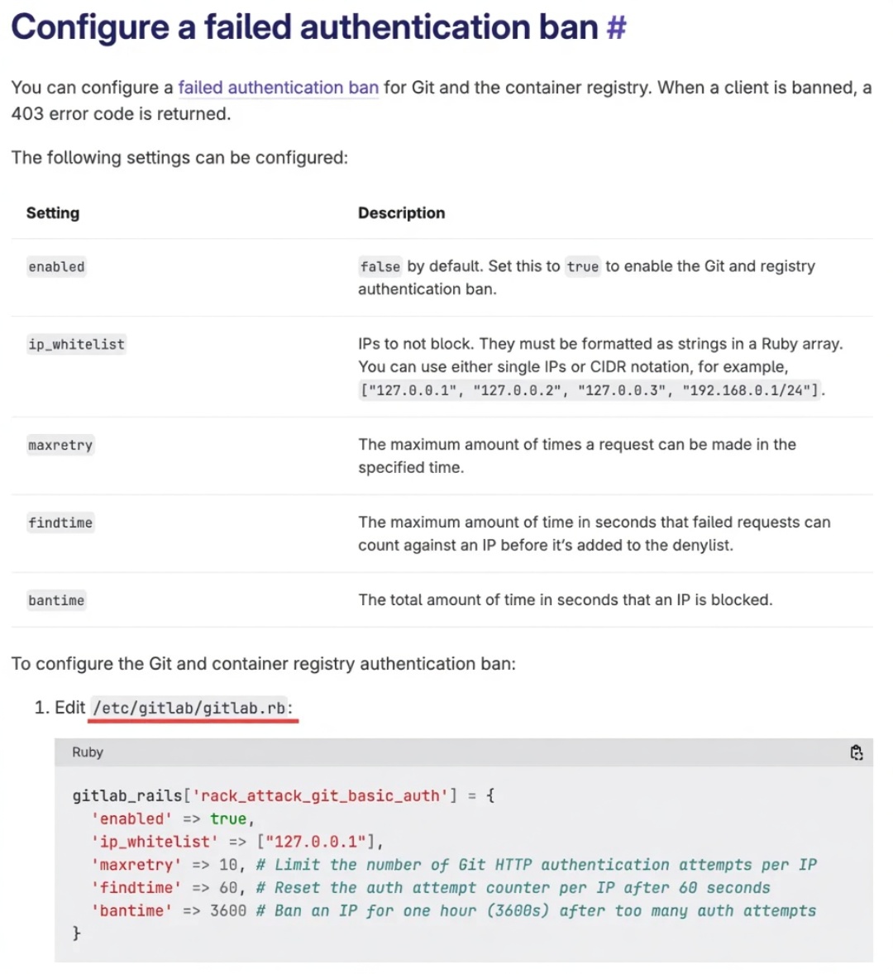Screen dimensions: 893x974
Task: Select the ip_whitelist setting name in table
Action: (76, 345)
